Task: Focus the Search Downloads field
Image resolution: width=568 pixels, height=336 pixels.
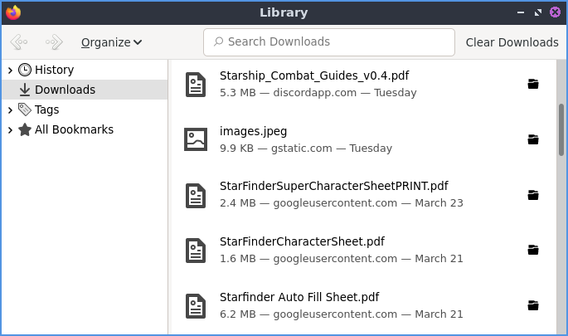Action: tap(329, 42)
